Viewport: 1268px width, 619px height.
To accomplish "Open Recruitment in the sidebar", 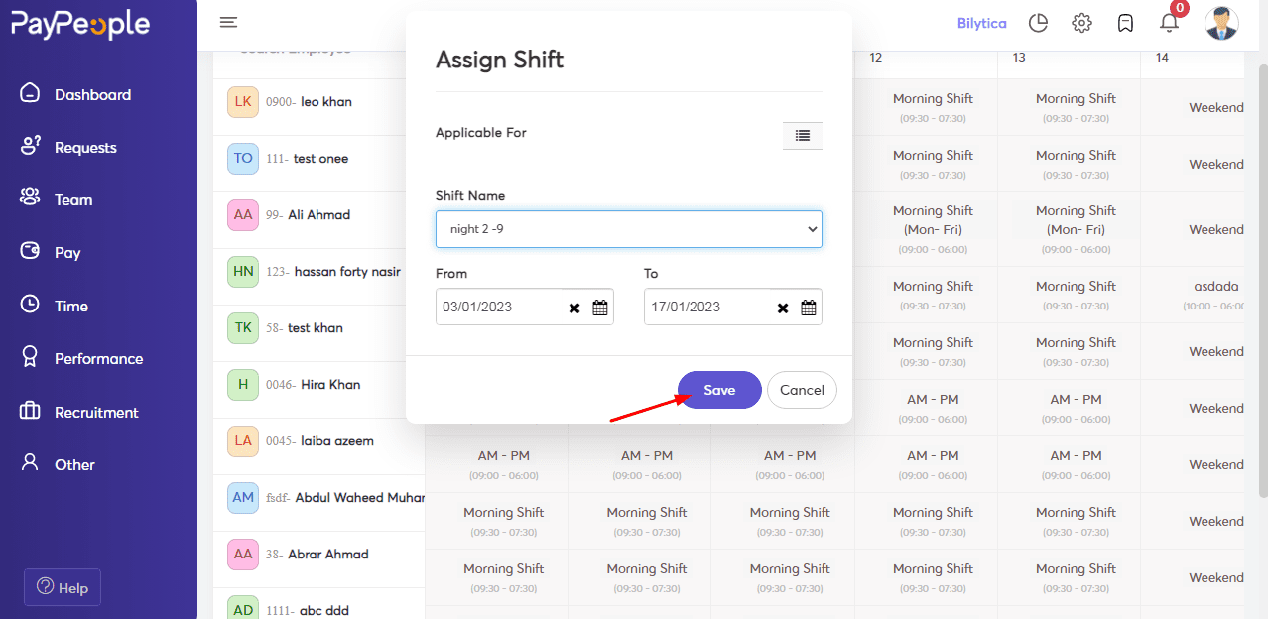I will 96,412.
